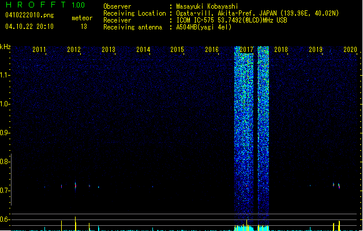Click the tallest yellow power spike near 2012

tap(75, 223)
